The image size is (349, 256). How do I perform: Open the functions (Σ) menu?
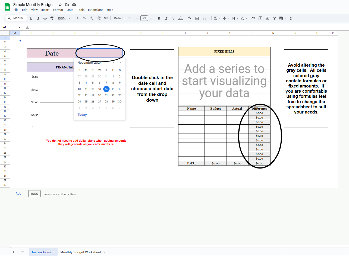pos(290,18)
